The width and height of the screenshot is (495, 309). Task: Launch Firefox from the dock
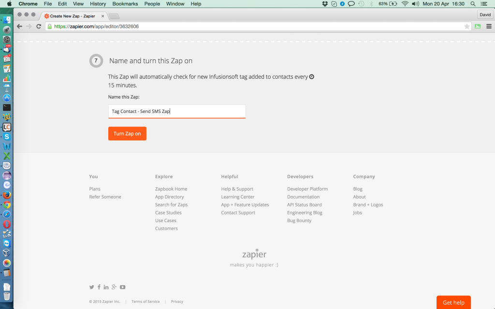[x=7, y=195]
